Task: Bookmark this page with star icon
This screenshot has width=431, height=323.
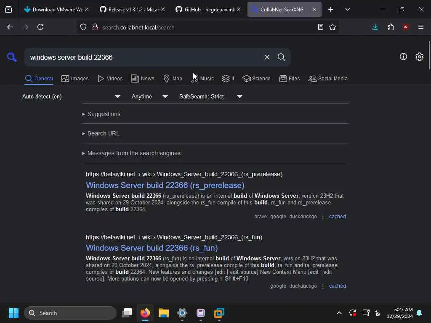Action: coord(333,27)
